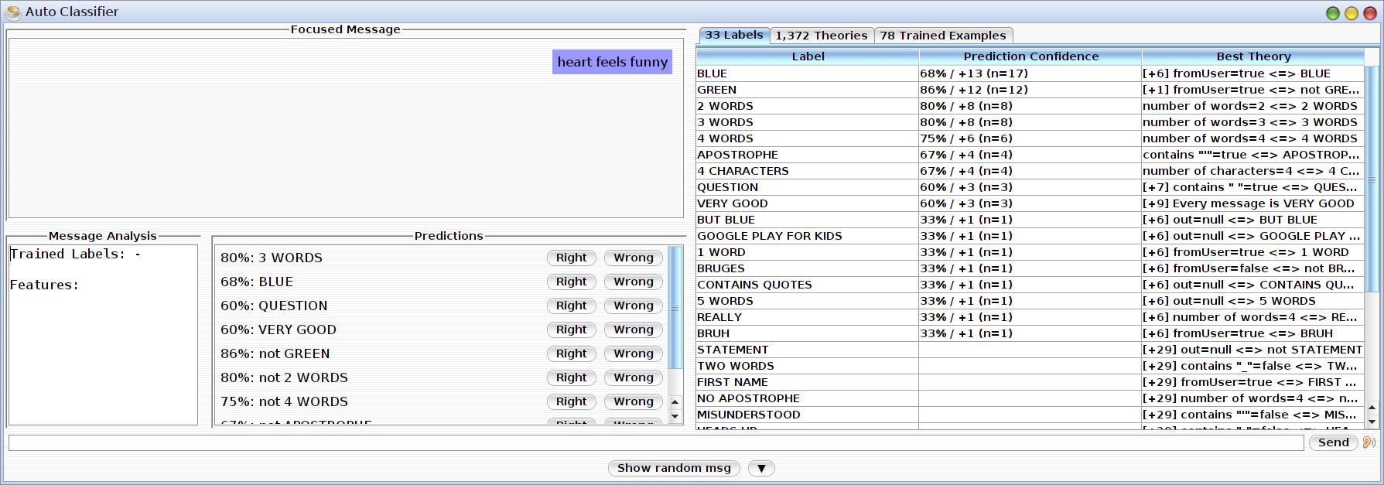Open the dropdown arrow beside Show random msg
This screenshot has height=485, width=1384.
tap(761, 468)
